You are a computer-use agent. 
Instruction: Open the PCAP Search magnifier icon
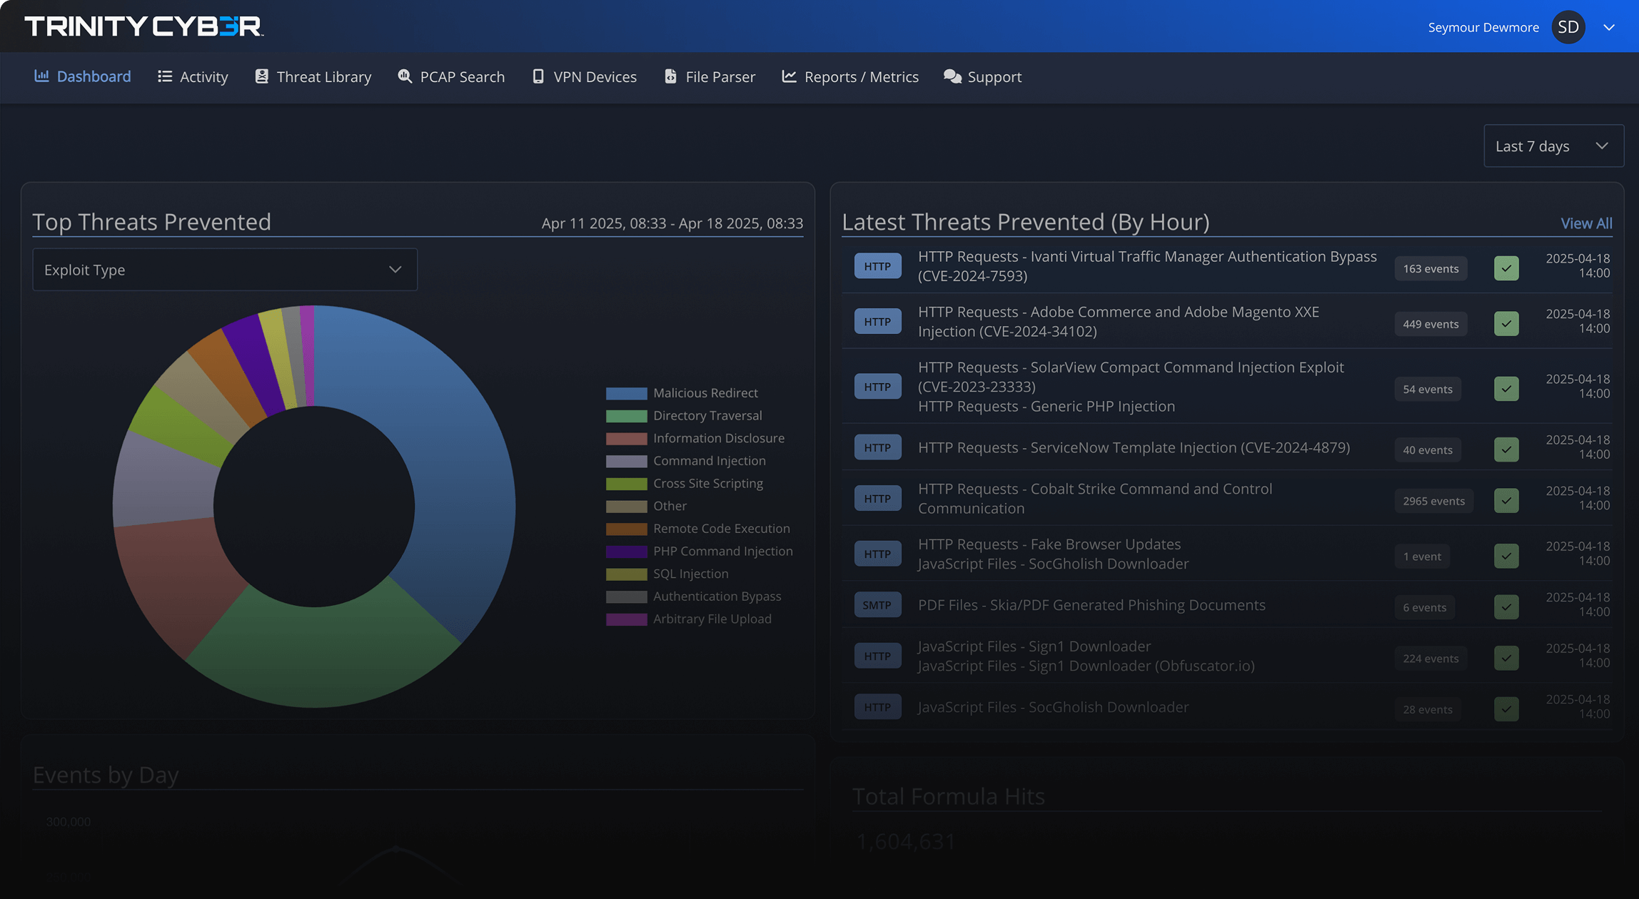pyautogui.click(x=404, y=76)
